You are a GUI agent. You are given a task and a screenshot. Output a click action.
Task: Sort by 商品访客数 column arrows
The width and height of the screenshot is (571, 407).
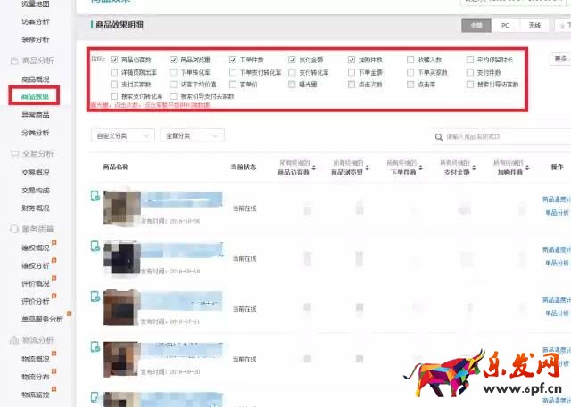click(x=315, y=172)
